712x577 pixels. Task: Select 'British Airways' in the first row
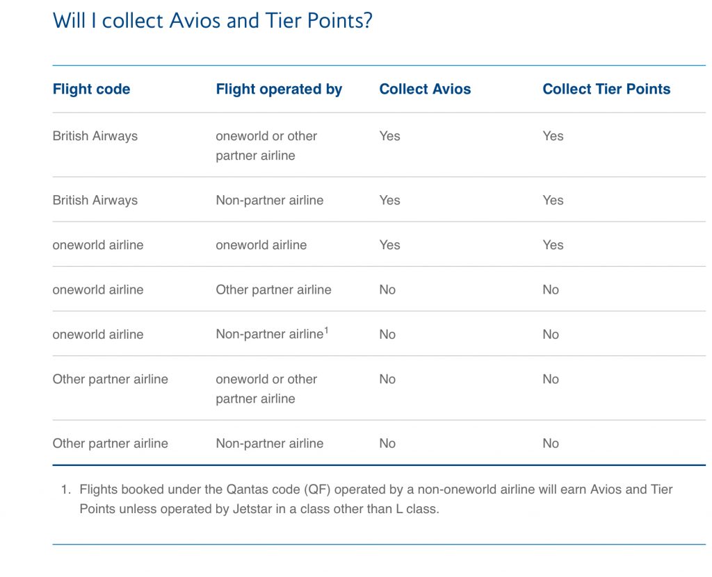coord(95,136)
